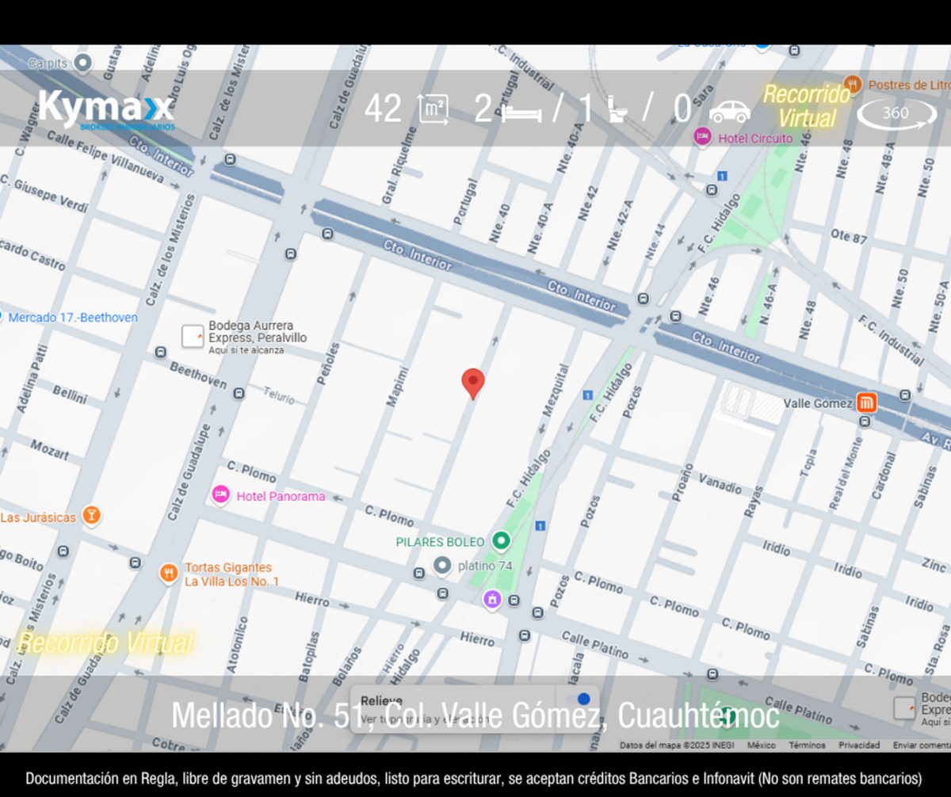Click the Carpits gray marker
This screenshot has height=797, width=951.
[82, 63]
